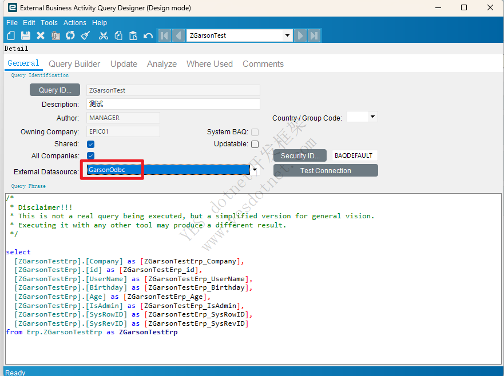
Task: Click the Delete X toolbar icon
Action: pos(41,35)
